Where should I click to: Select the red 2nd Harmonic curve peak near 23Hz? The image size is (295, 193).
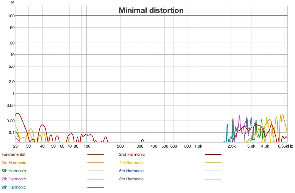point(18,114)
